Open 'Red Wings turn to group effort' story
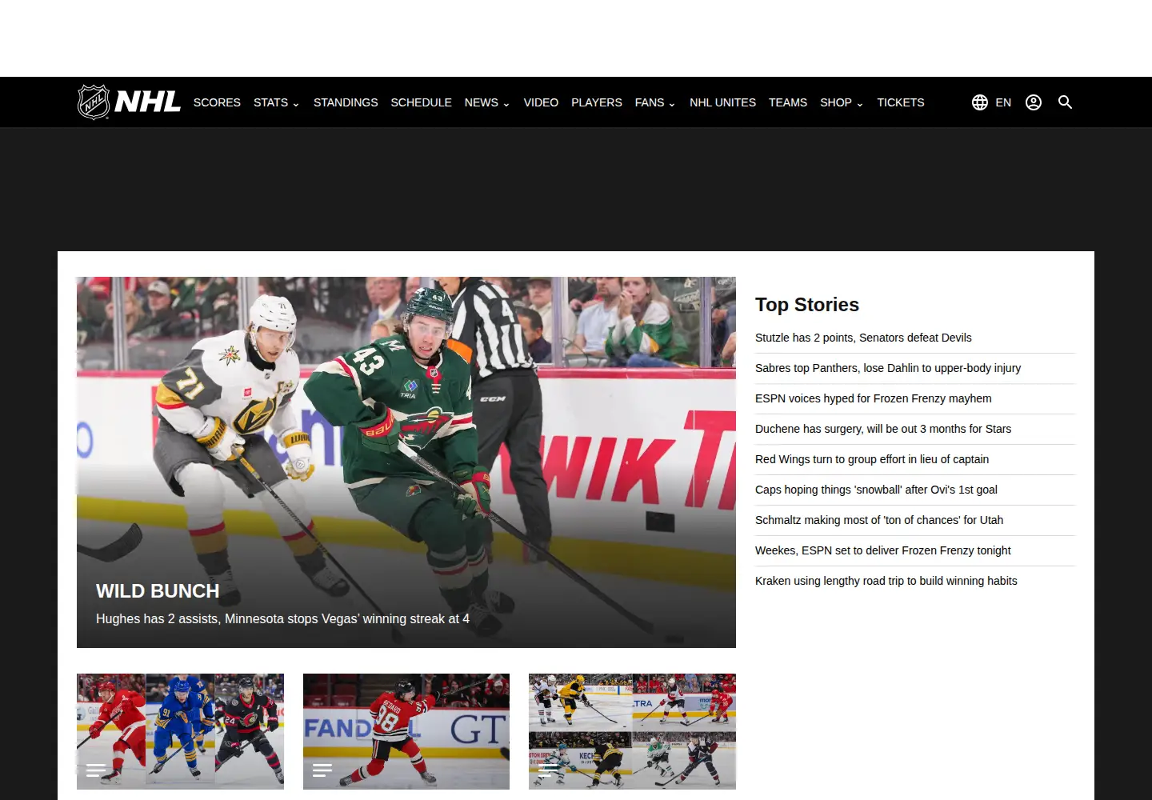 pyautogui.click(x=872, y=459)
